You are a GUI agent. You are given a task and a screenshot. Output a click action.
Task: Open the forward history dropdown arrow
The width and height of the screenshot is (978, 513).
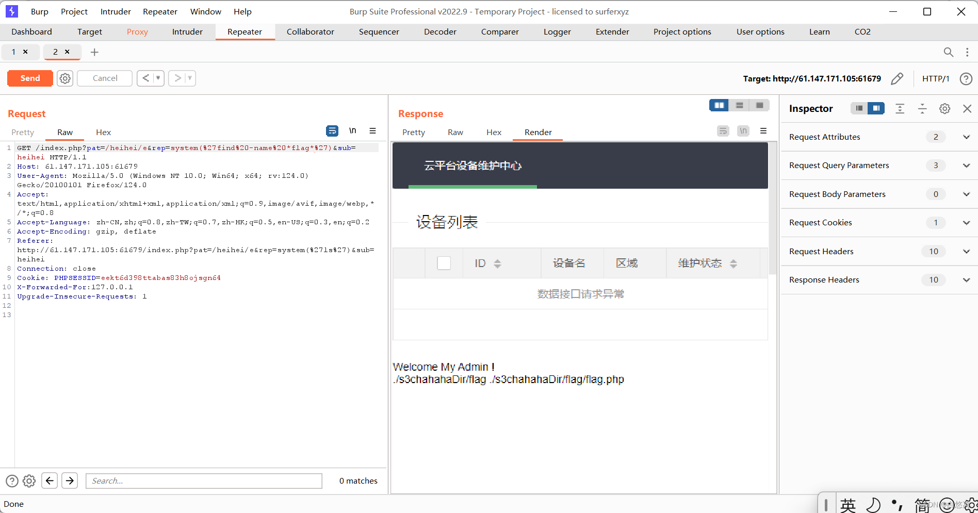tap(190, 78)
